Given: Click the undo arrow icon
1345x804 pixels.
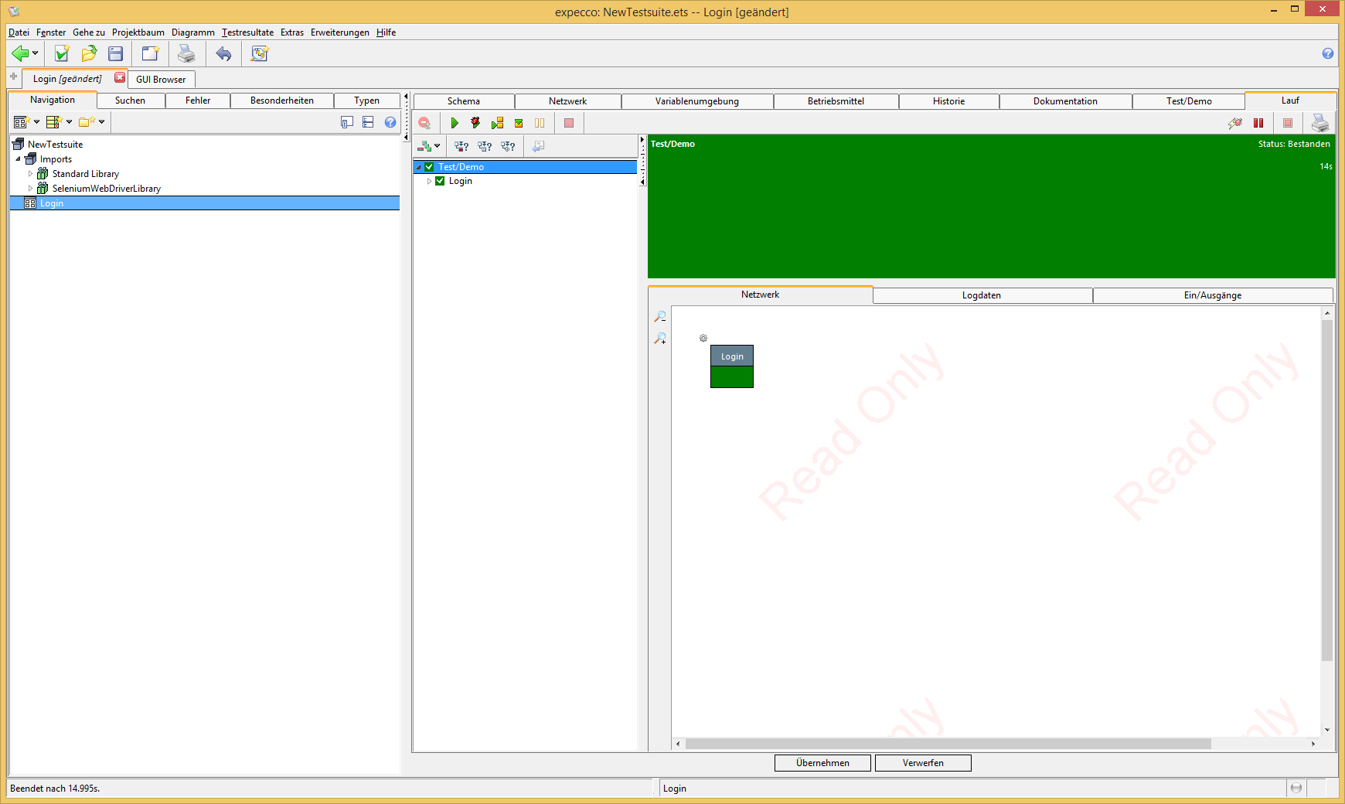Looking at the screenshot, I should click(223, 53).
